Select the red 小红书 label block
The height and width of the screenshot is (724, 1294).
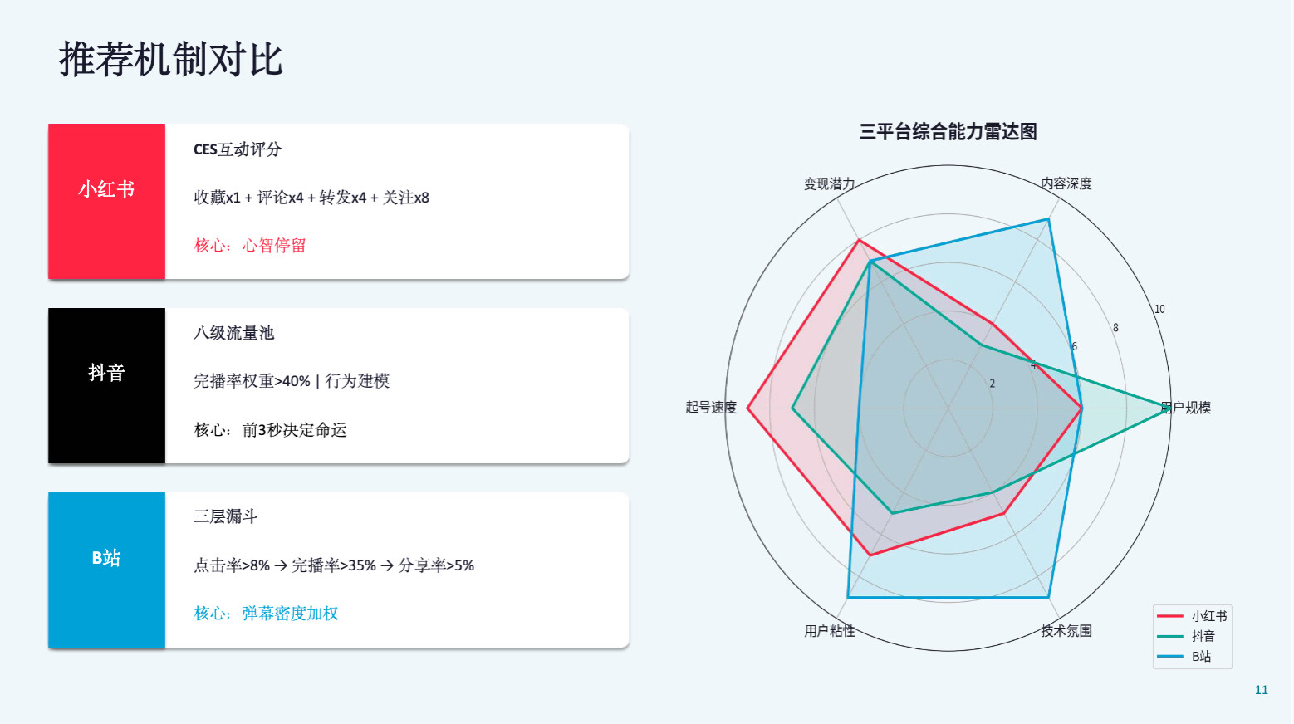tap(106, 201)
